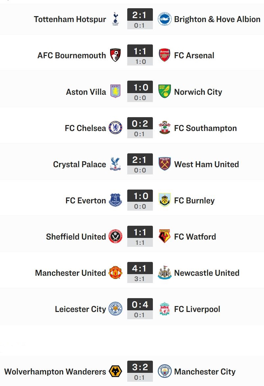Click the Tottenham Hotspur club crest
Image resolution: width=264 pixels, height=386 pixels.
115,19
